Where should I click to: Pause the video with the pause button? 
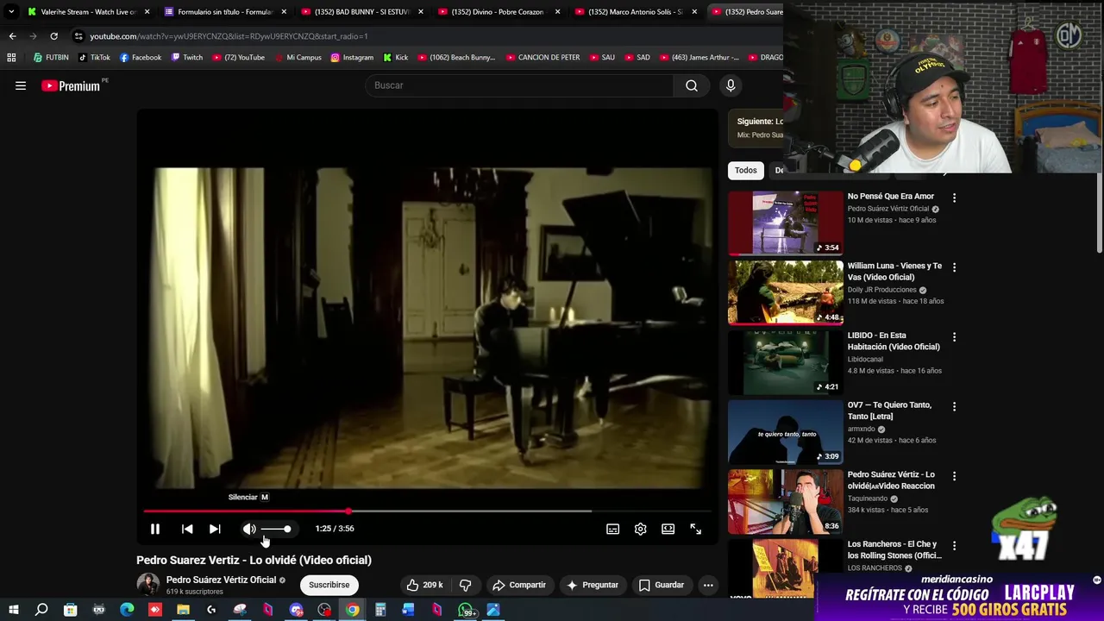155,529
